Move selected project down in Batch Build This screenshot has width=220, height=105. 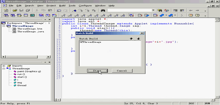pyautogui.click(x=138, y=39)
